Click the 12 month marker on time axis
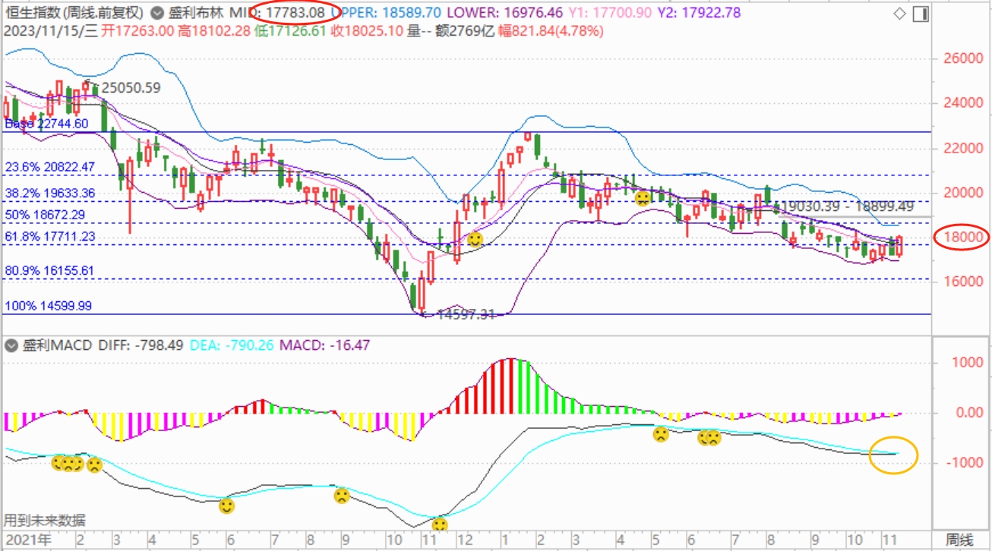This screenshot has width=992, height=551. (x=464, y=540)
